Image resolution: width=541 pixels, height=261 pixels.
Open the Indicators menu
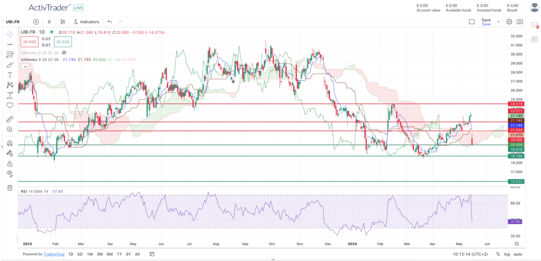[86, 22]
